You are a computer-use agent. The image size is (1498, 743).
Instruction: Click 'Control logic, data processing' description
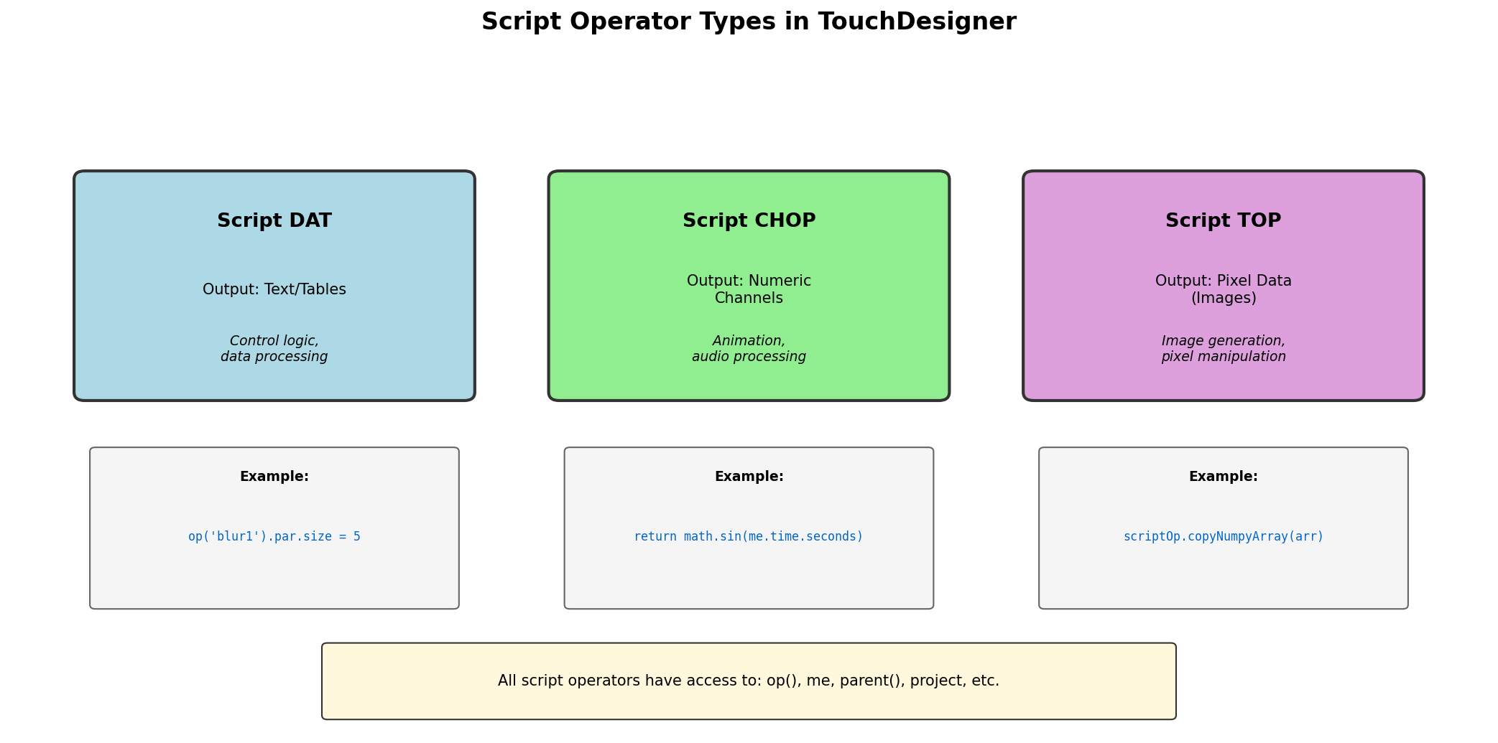[x=274, y=349]
